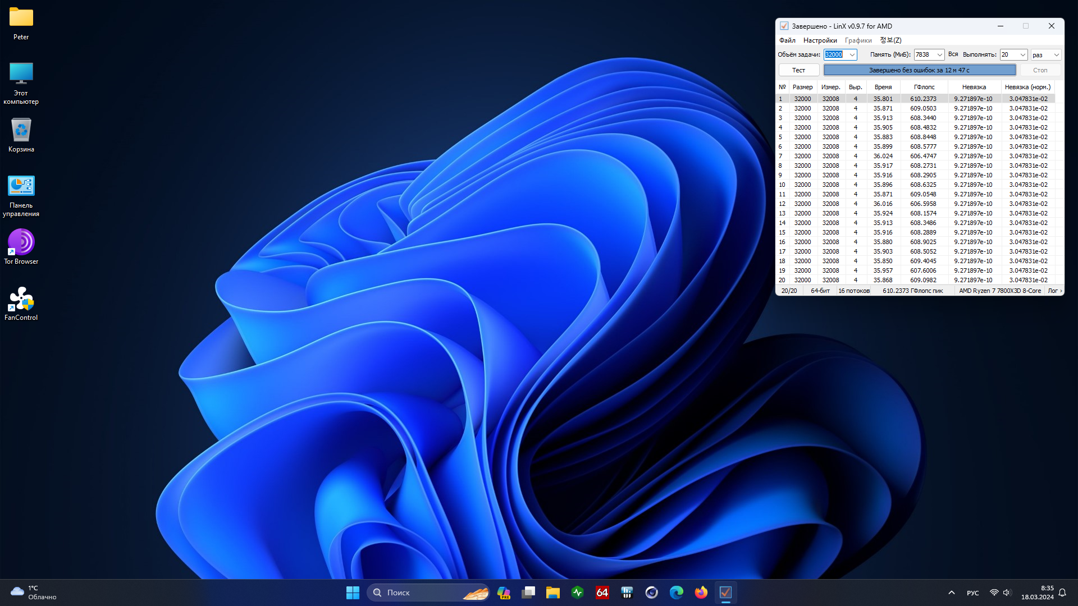Open the Файл menu
Image resolution: width=1078 pixels, height=606 pixels.
tap(787, 40)
